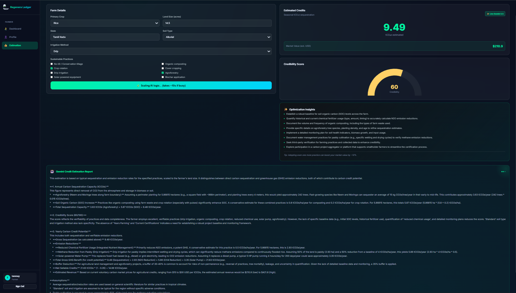Click the sparkle icon beside Optimization Insights

(286, 109)
